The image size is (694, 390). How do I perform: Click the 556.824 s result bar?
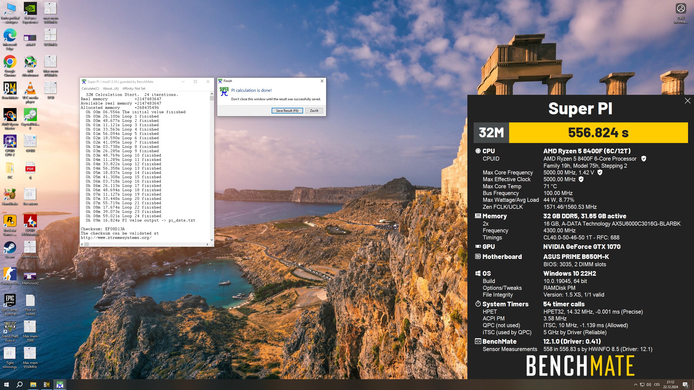[x=598, y=133]
